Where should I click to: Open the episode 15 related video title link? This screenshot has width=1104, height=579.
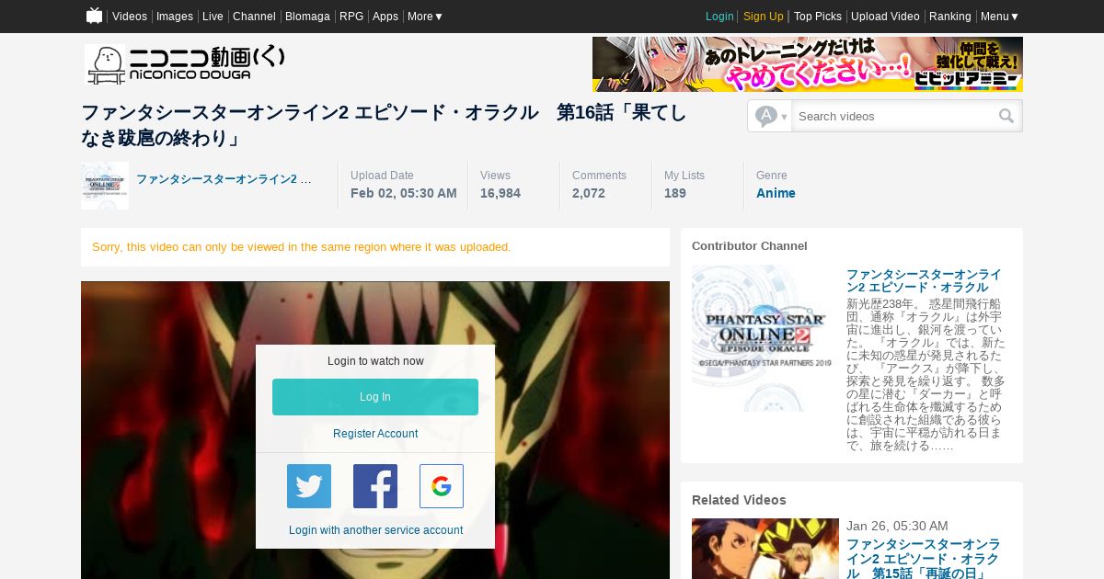tap(924, 559)
